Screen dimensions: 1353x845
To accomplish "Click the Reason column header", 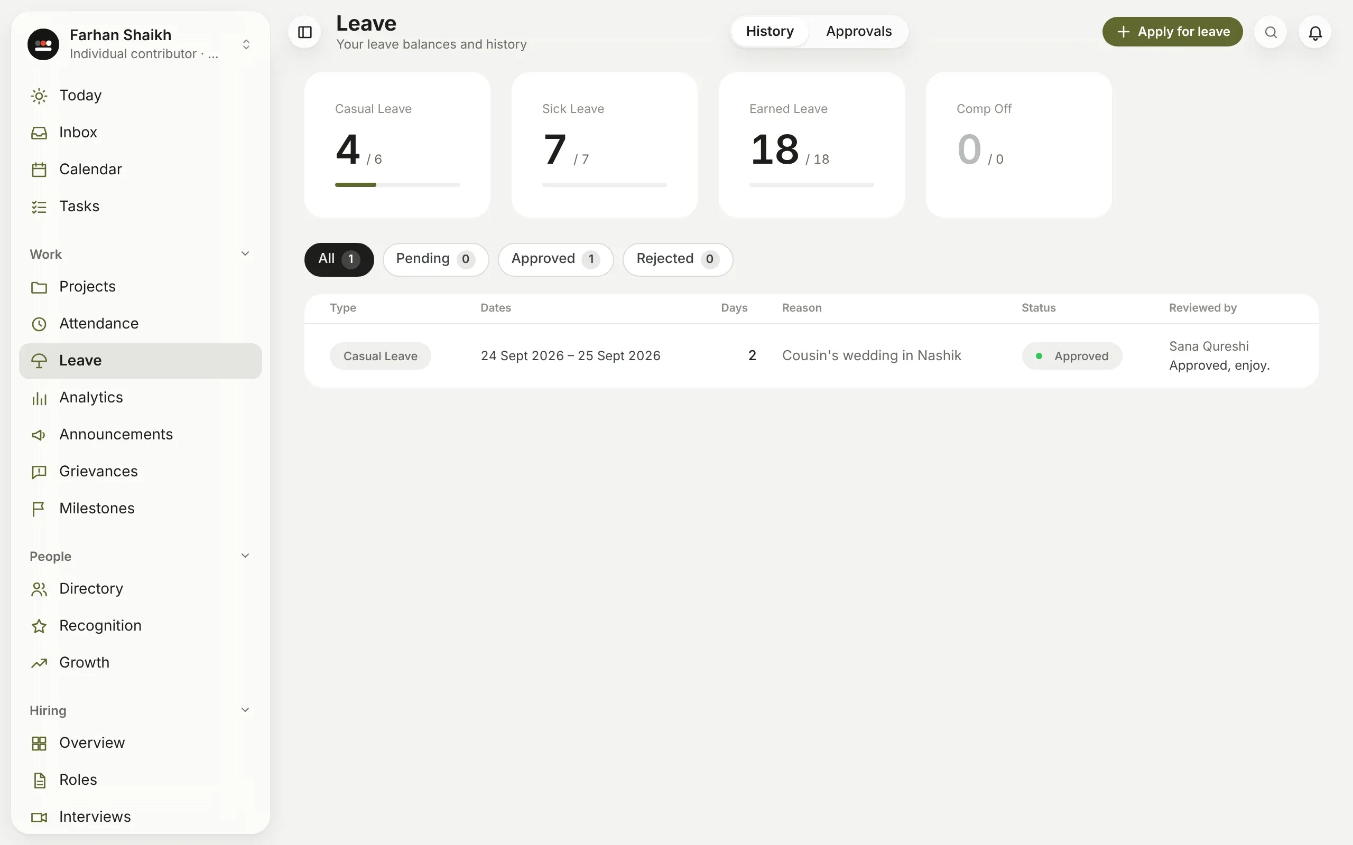I will (x=801, y=308).
